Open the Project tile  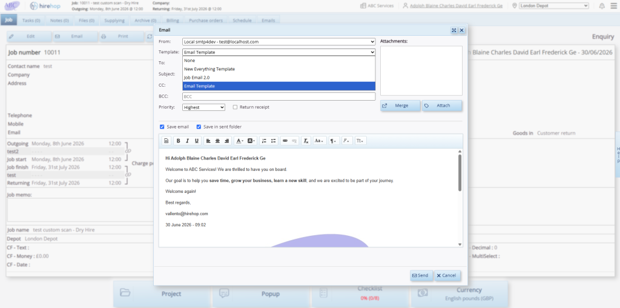click(162, 293)
